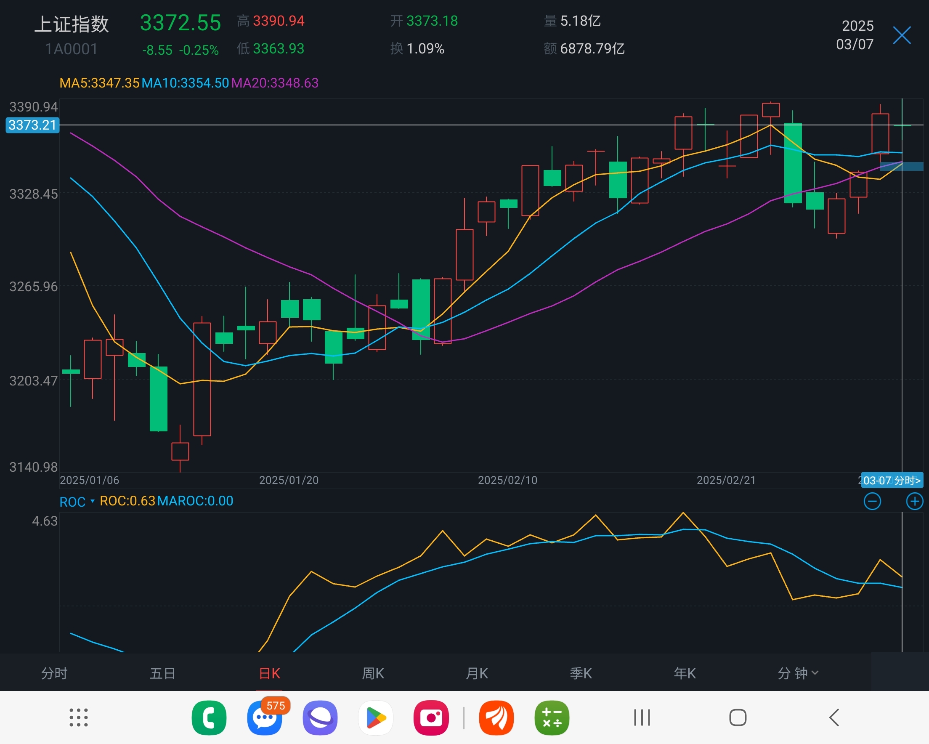
Task: Switch to 周K weekly chart tab
Action: [373, 673]
